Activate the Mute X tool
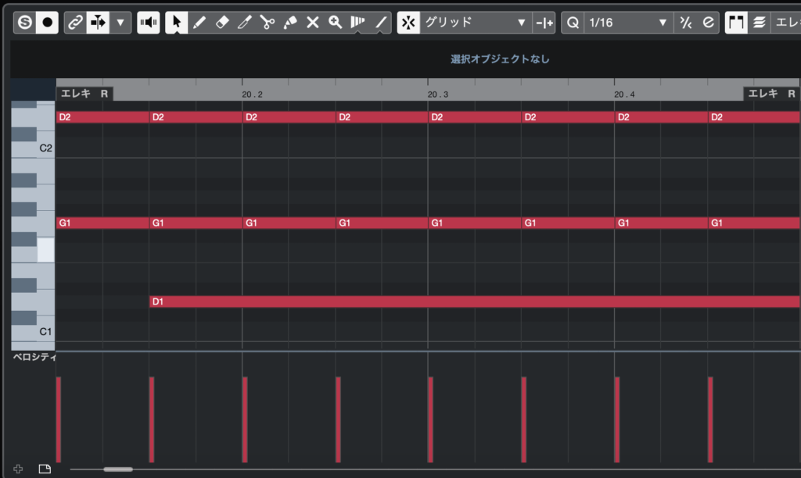801x478 pixels. 313,23
